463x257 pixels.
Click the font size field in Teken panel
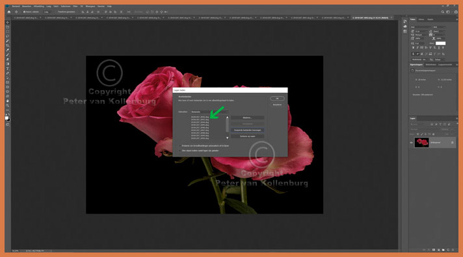pos(421,31)
